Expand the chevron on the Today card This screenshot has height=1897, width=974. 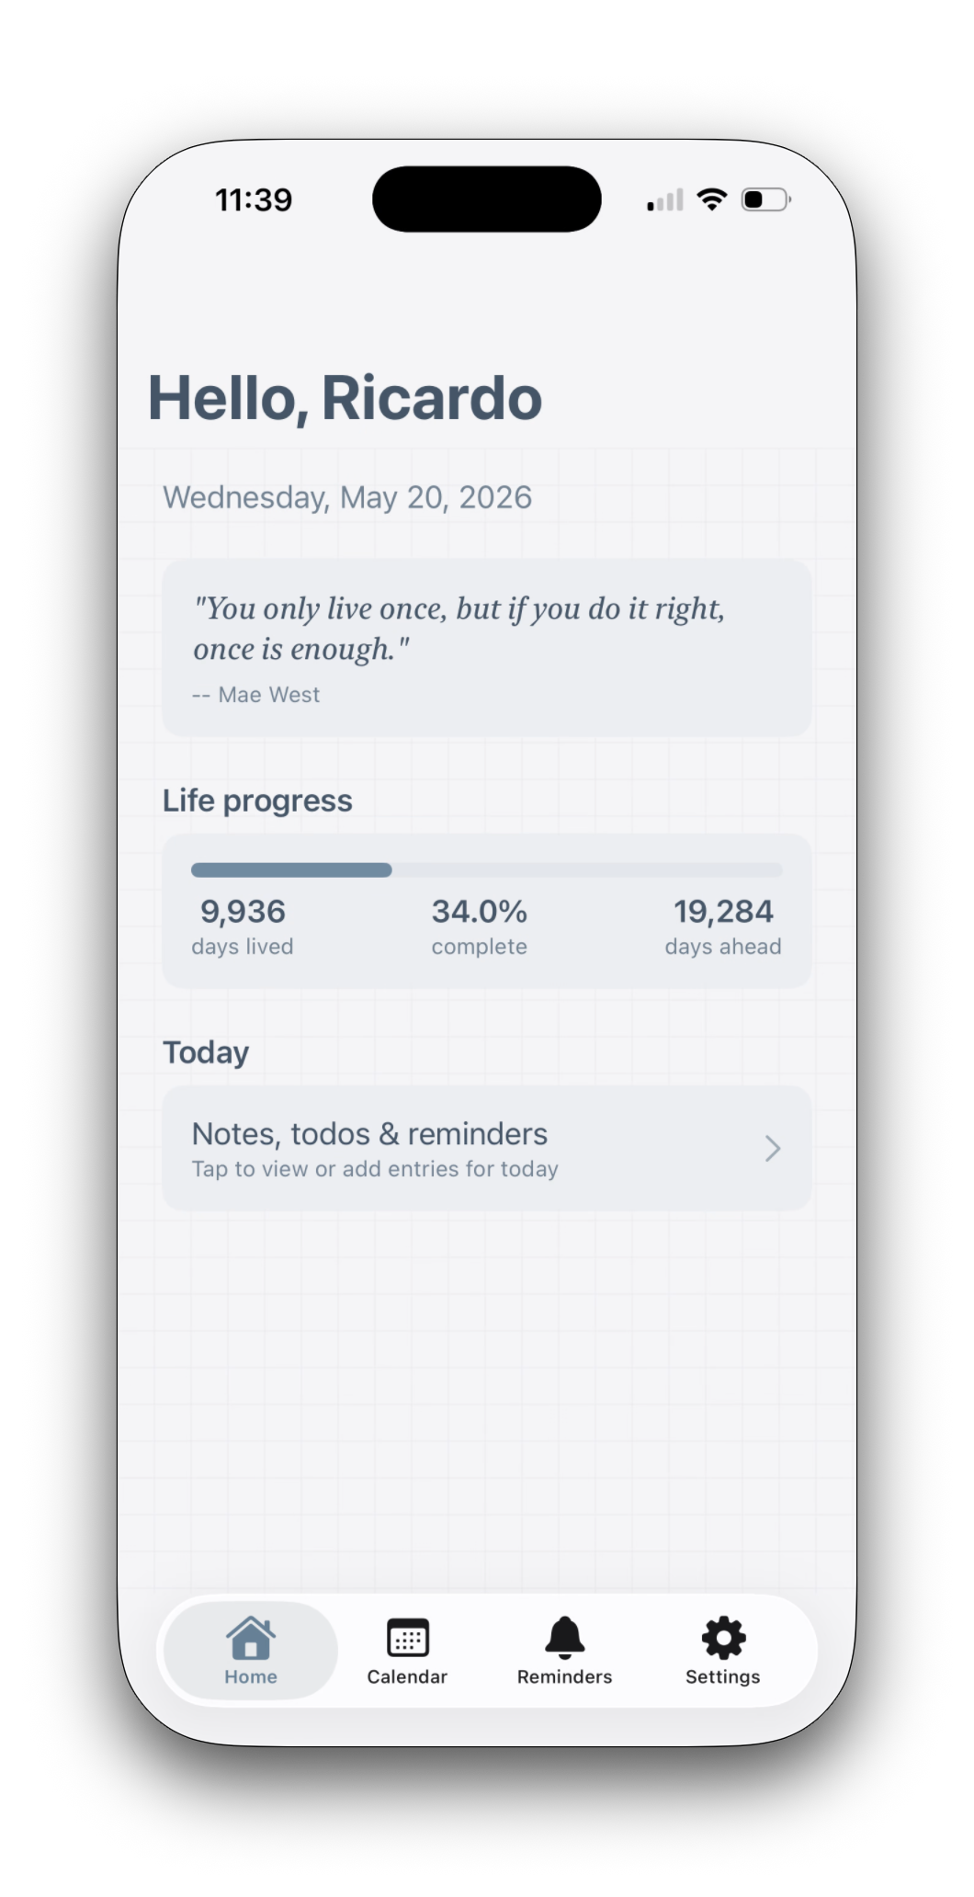click(773, 1148)
